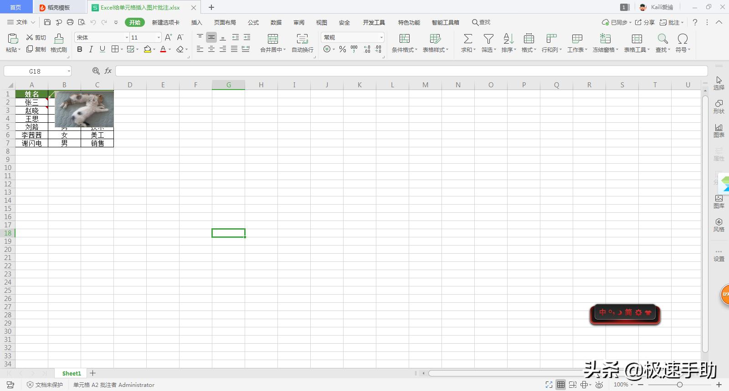Expand the number format dropdown (常规)
Screen dimensions: 729x391
[x=381, y=38]
